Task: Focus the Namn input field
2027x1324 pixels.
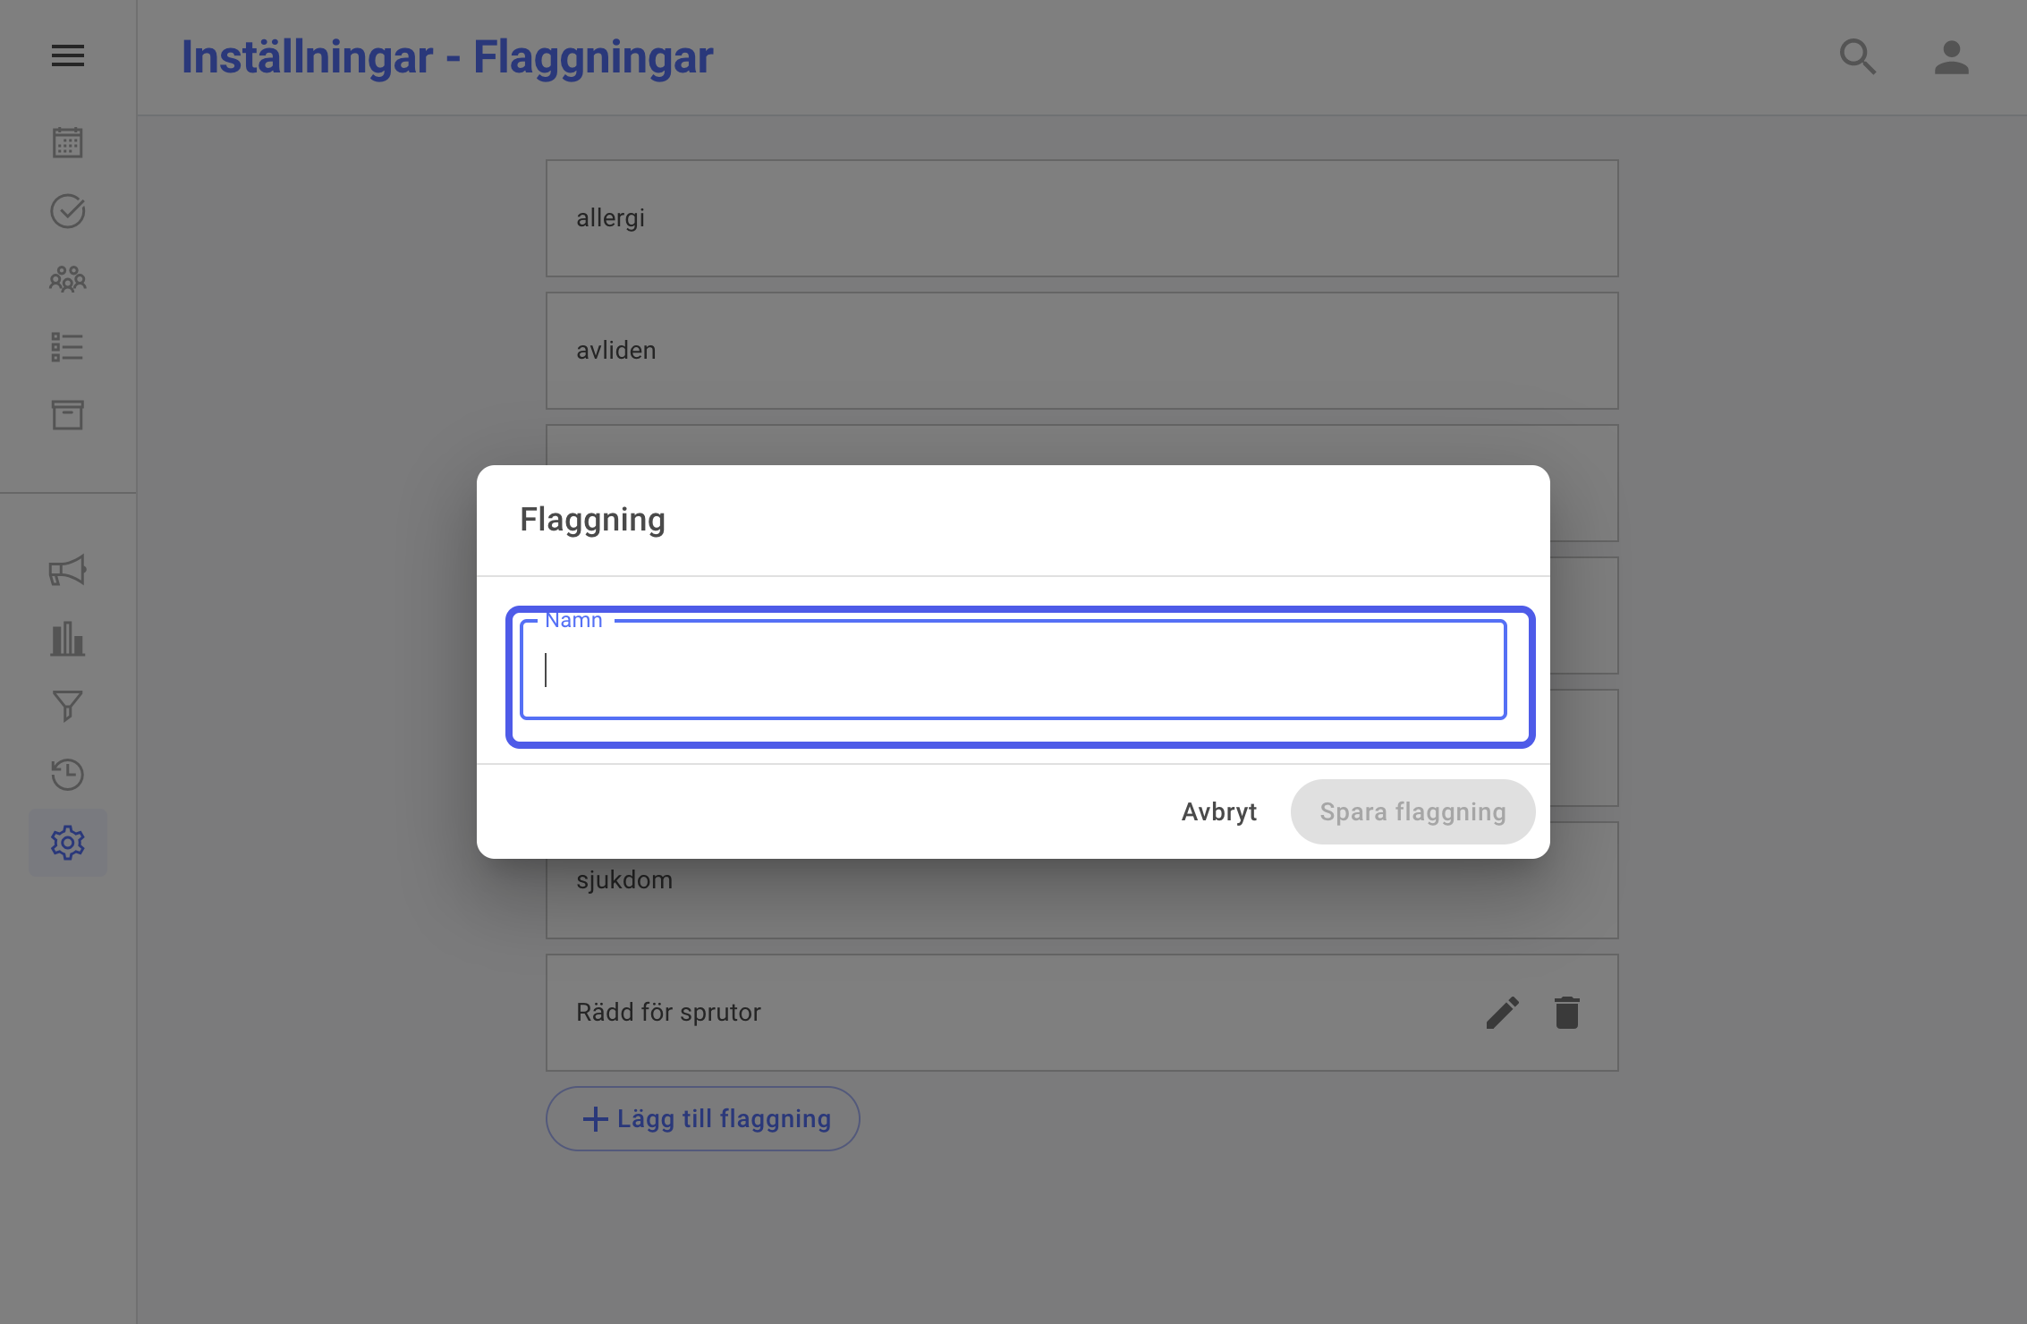Action: point(1013,670)
